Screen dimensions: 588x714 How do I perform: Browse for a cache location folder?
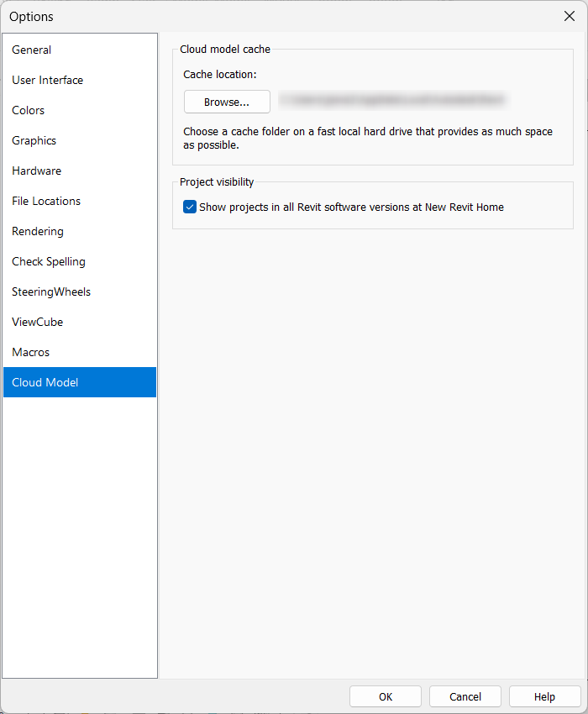(x=227, y=102)
